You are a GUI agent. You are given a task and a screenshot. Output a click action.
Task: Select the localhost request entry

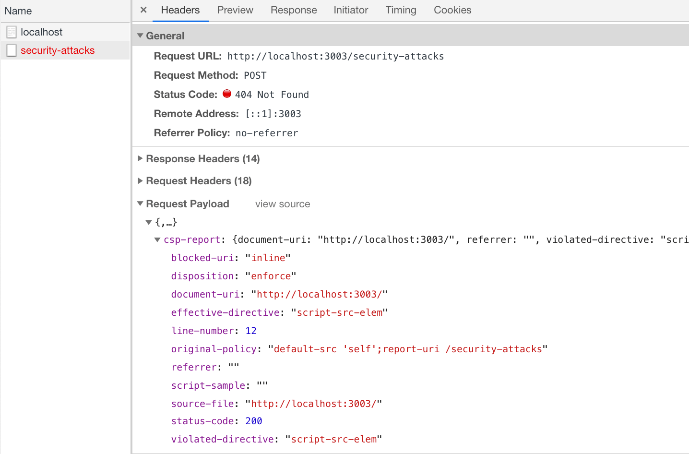pyautogui.click(x=42, y=32)
